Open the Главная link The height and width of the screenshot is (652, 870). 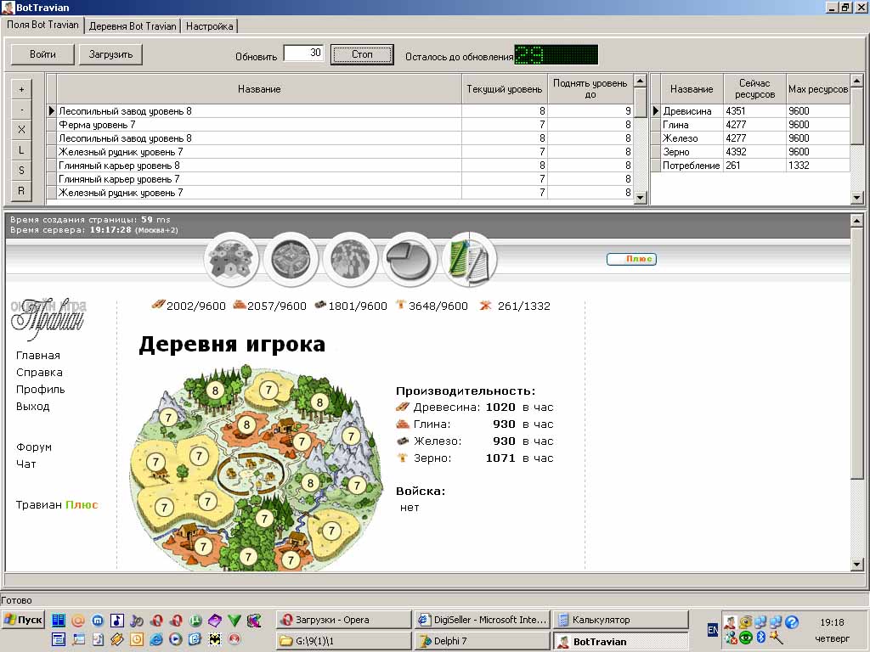pyautogui.click(x=37, y=356)
